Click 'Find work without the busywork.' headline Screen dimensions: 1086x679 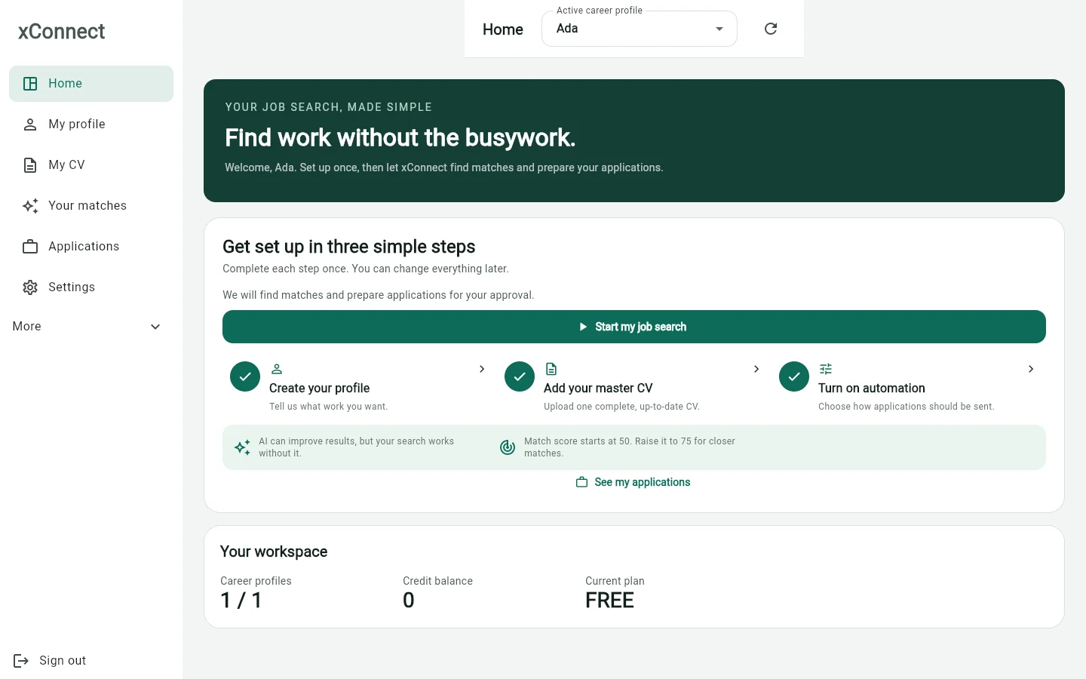click(400, 138)
